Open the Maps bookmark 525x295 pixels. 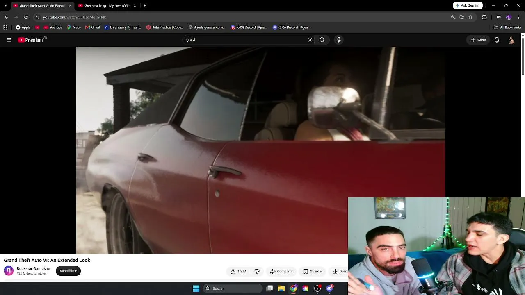point(74,27)
